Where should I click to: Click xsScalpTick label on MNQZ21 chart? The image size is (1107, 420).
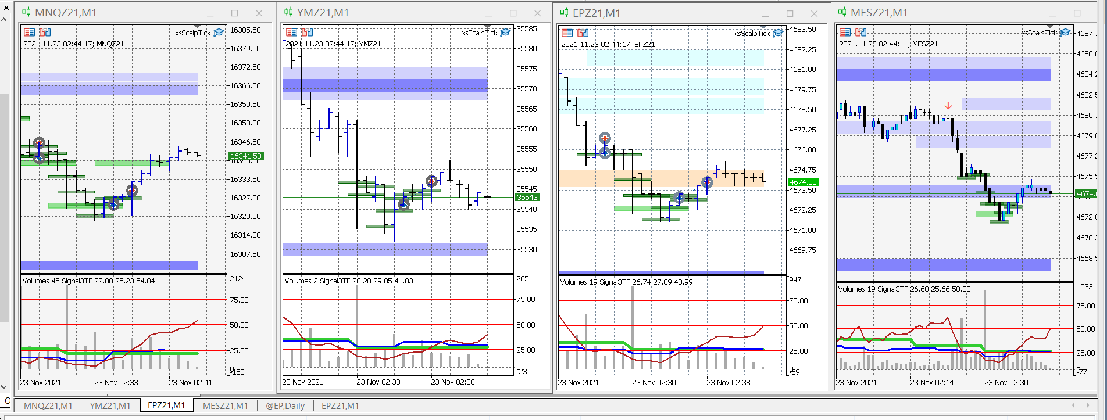[x=193, y=33]
